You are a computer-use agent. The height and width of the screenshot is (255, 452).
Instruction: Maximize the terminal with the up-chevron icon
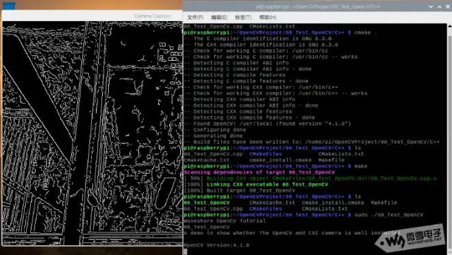(x=439, y=6)
